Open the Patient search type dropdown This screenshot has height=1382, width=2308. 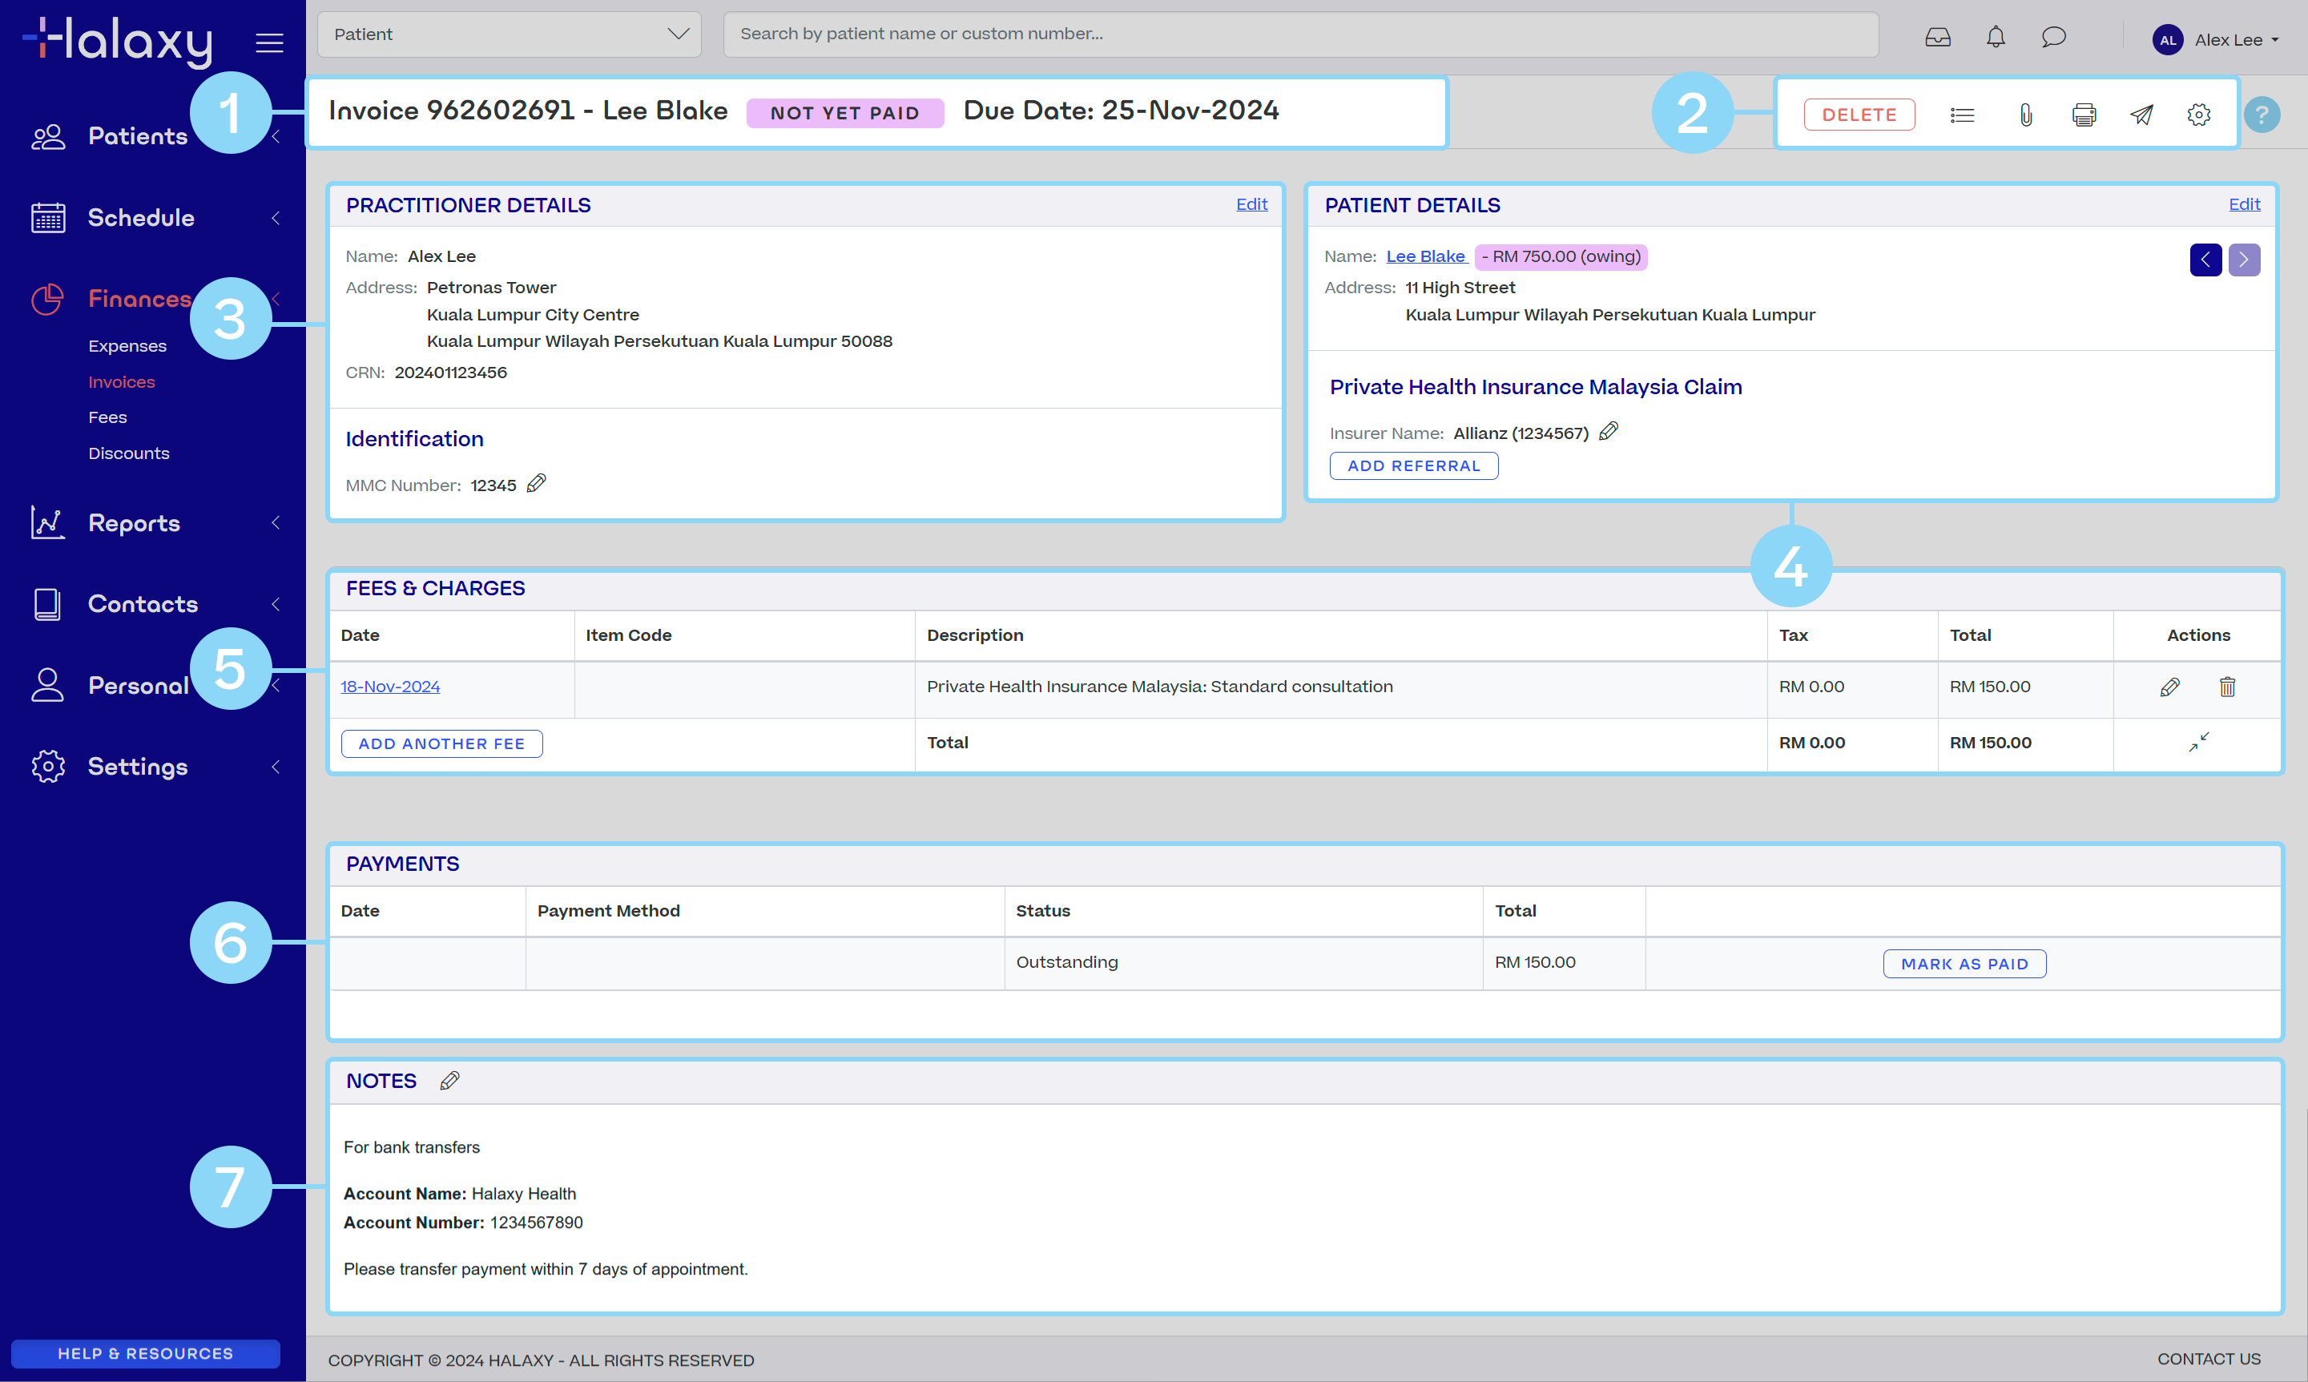tap(510, 34)
